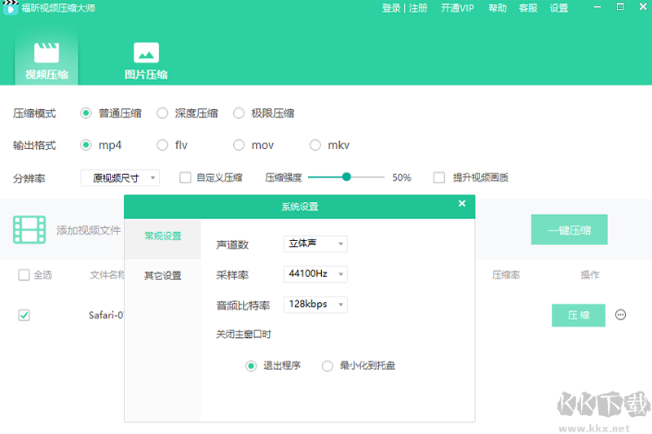
Task: Click the add video file film icon
Action: [29, 230]
